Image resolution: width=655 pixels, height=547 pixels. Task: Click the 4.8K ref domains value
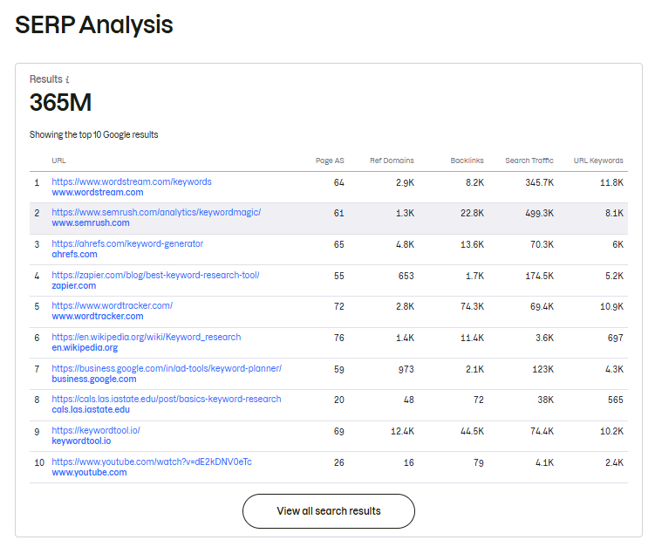406,244
